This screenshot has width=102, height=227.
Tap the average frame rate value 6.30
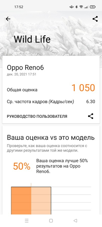[x=91, y=102]
